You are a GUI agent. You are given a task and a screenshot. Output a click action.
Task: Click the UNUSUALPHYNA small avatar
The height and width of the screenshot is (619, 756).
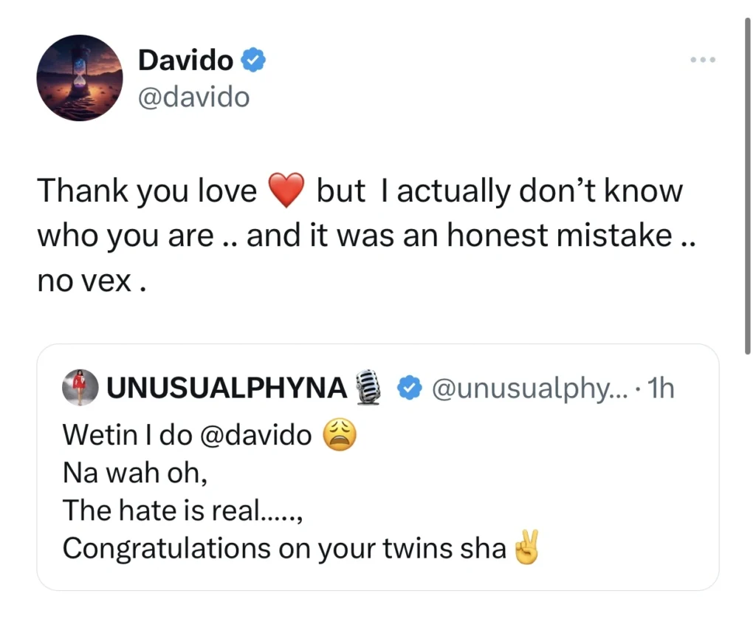pyautogui.click(x=80, y=388)
